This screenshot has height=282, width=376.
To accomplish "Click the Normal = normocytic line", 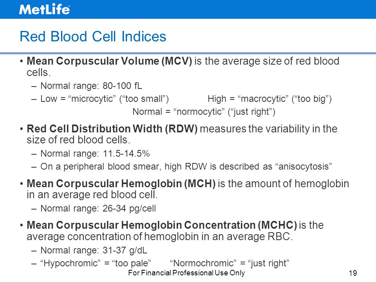I will point(204,112).
